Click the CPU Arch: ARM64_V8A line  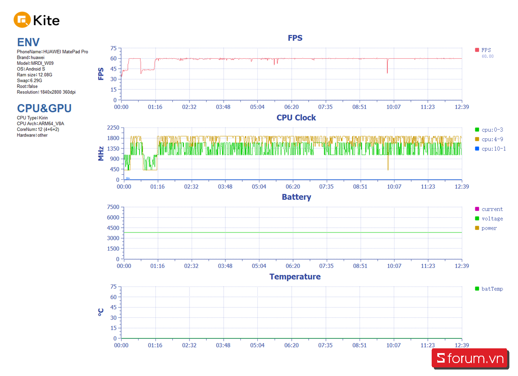click(x=41, y=124)
